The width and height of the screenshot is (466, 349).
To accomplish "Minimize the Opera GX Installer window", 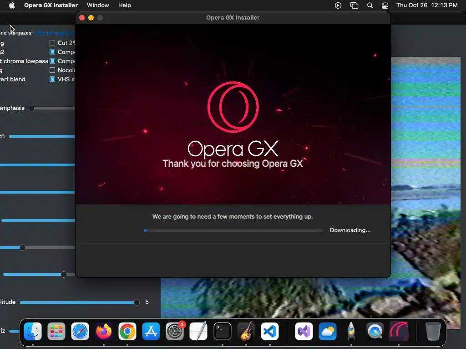I will click(x=91, y=18).
